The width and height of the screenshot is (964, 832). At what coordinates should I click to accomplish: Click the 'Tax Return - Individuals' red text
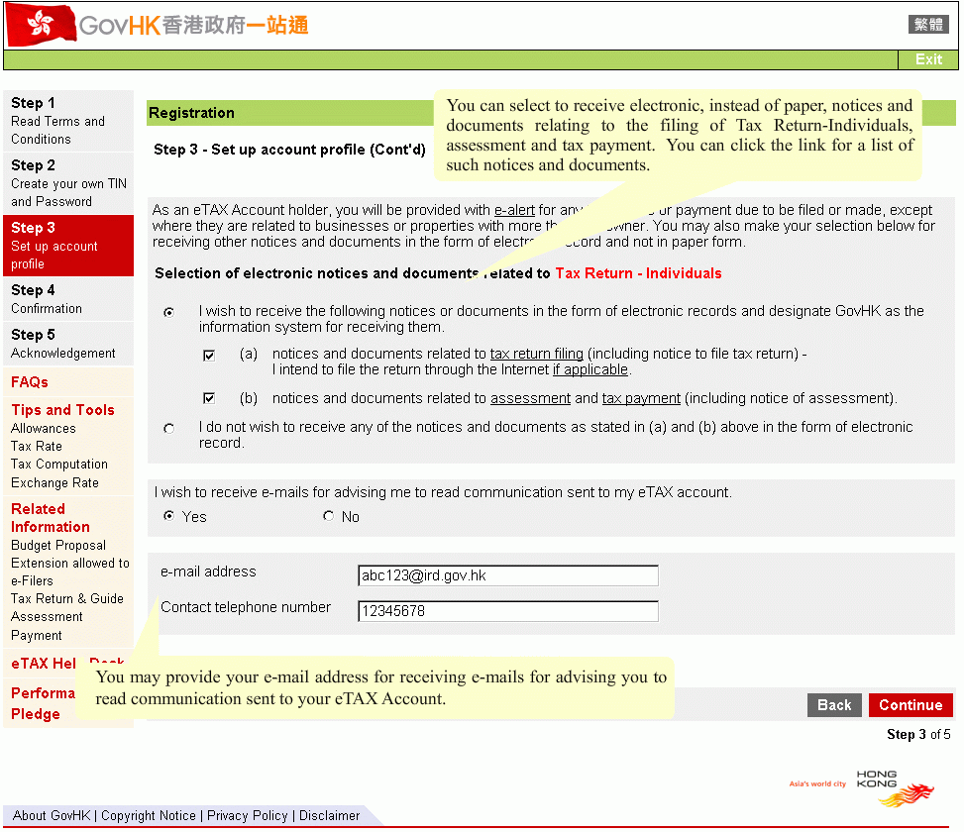tap(638, 273)
